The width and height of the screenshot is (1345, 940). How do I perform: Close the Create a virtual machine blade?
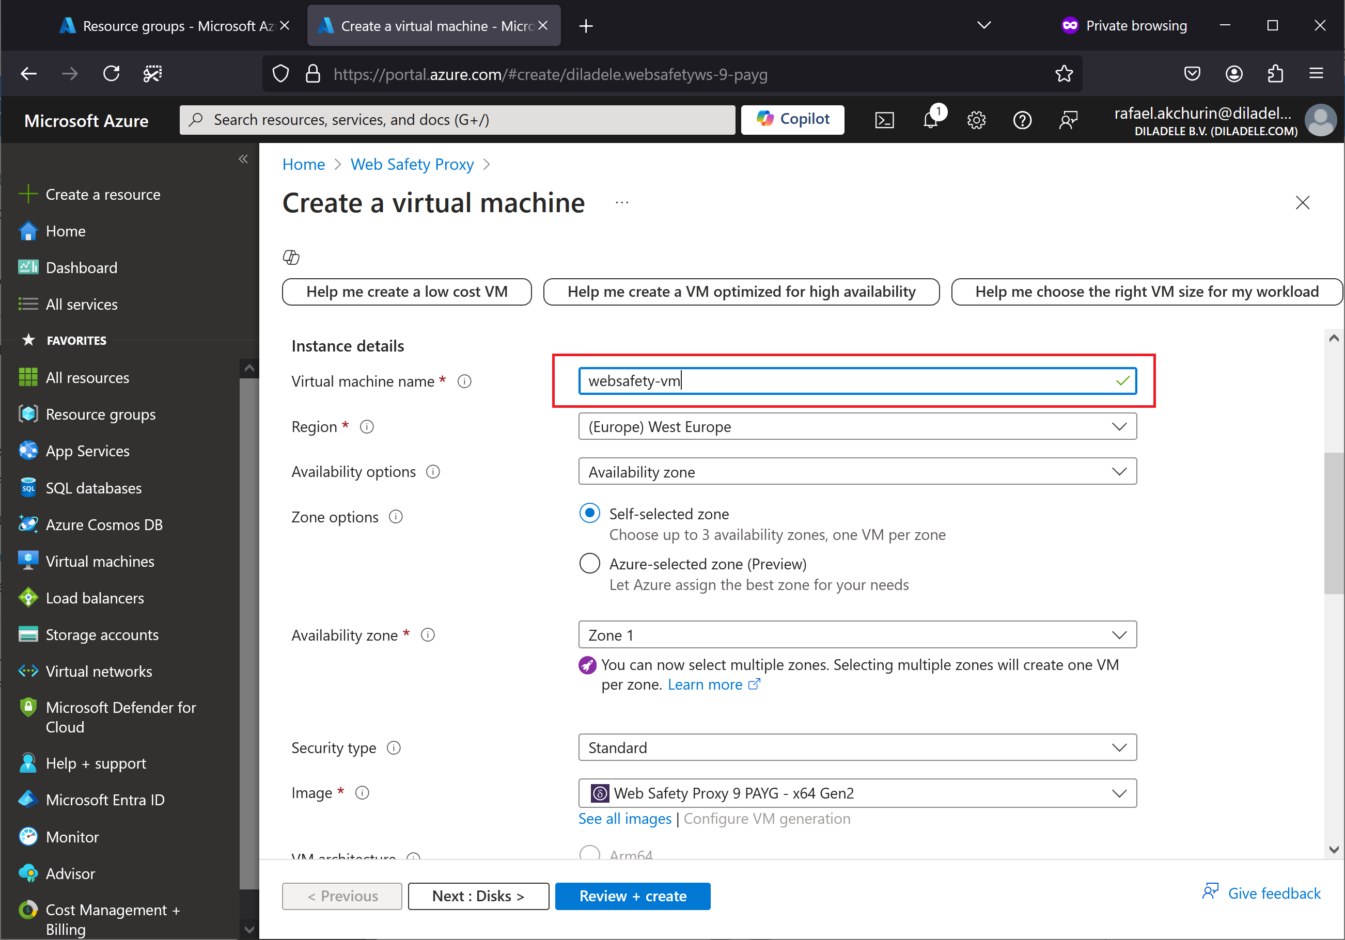(x=1302, y=203)
